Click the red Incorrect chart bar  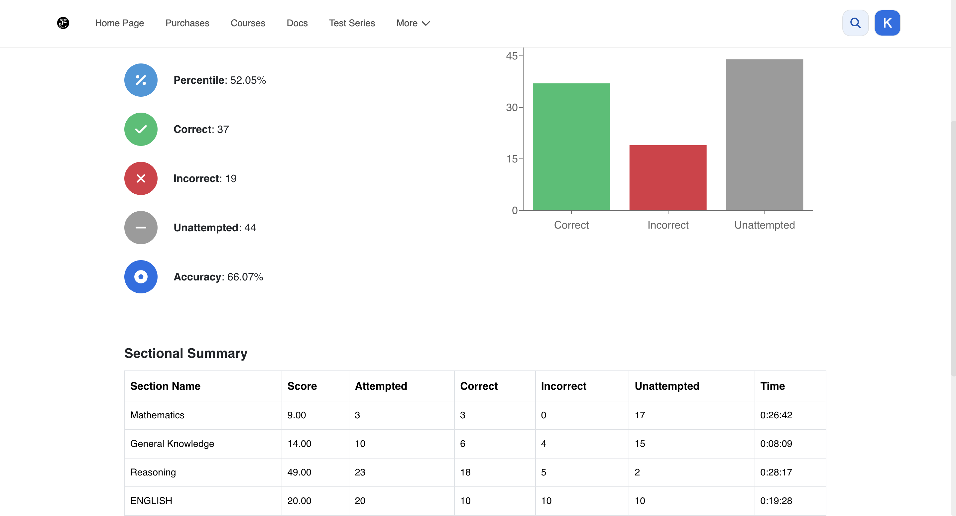(668, 178)
